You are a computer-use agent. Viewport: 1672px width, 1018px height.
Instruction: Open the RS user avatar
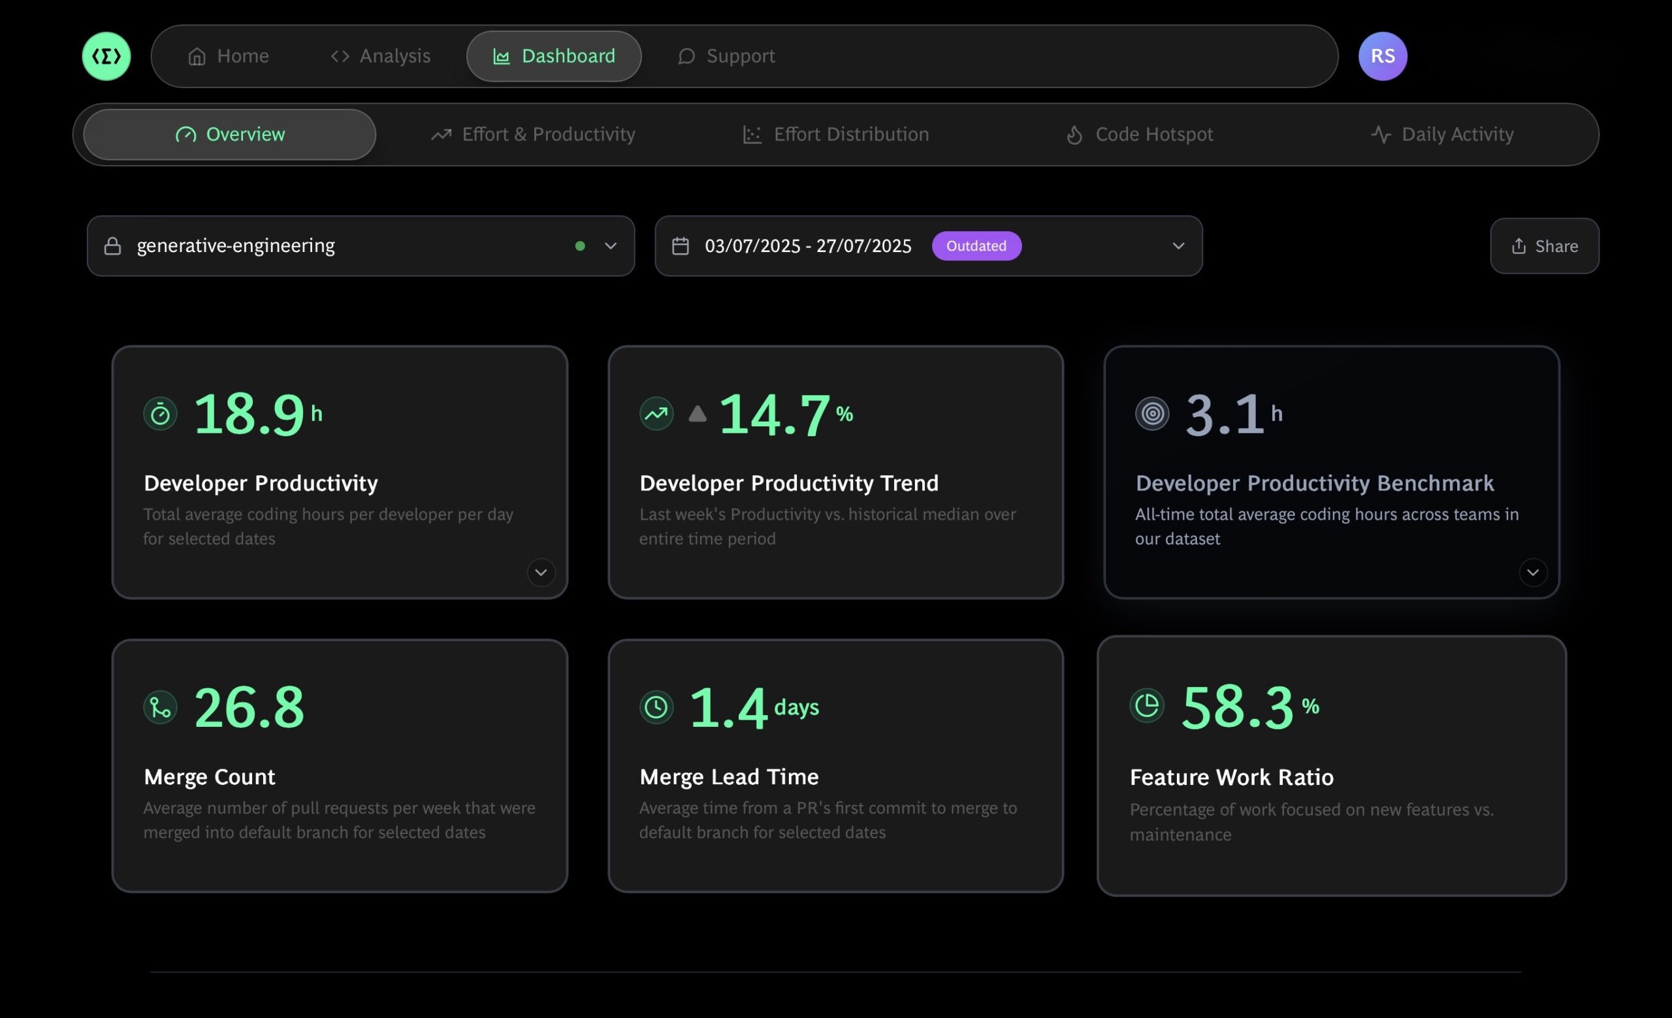coord(1382,56)
